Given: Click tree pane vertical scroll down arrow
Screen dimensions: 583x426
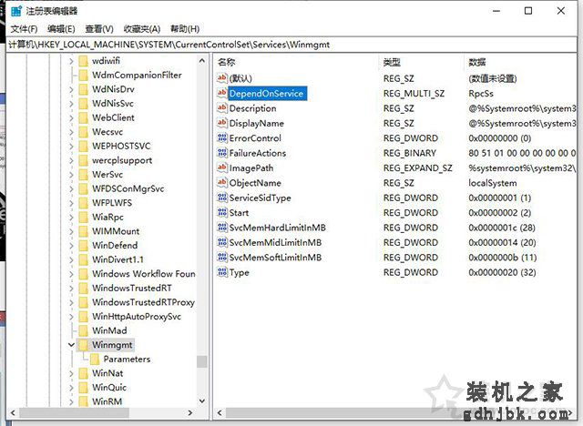Looking at the screenshot, I should (202, 401).
